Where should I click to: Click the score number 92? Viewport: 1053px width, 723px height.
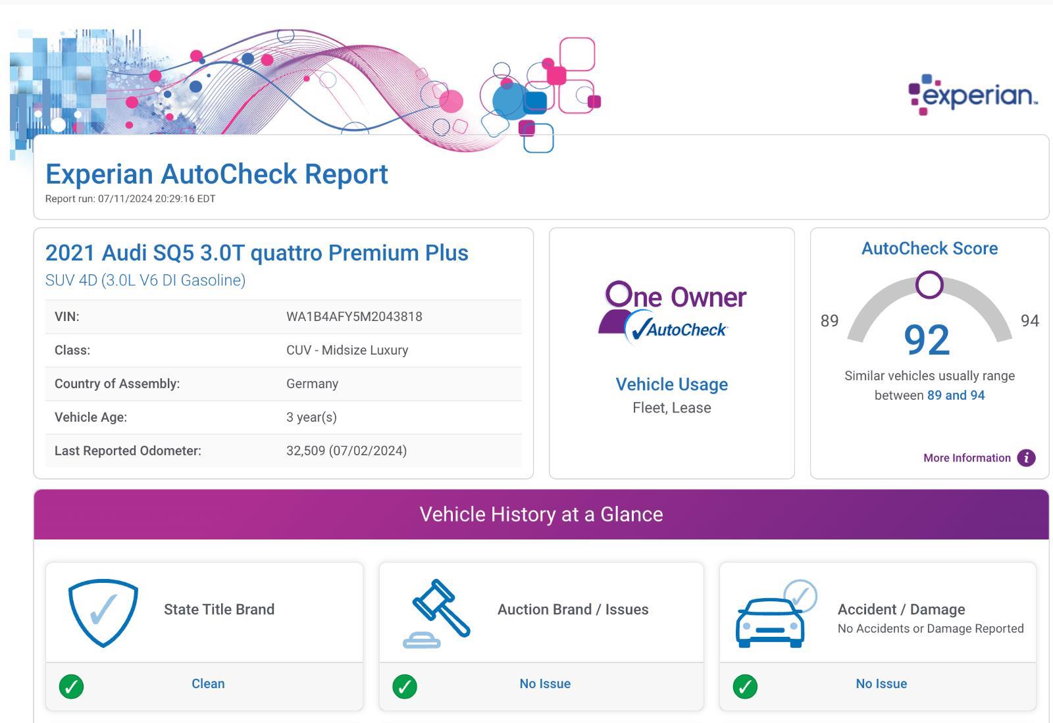pos(927,340)
